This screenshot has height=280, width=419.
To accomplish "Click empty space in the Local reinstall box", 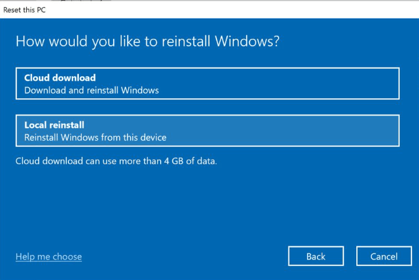I will pyautogui.click(x=290, y=131).
